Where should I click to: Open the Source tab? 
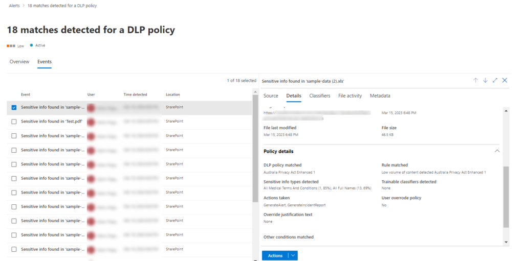(x=271, y=96)
